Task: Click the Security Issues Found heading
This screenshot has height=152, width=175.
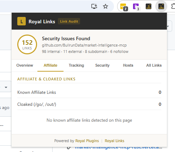Action: pos(66,38)
